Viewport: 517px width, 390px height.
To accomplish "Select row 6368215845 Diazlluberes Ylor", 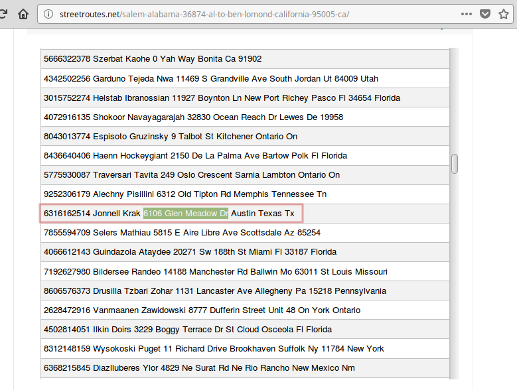I will pyautogui.click(x=245, y=368).
